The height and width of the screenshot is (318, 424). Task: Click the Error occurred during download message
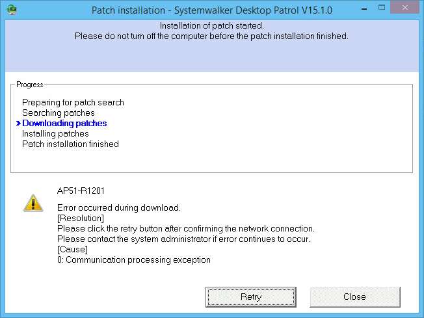coord(119,207)
